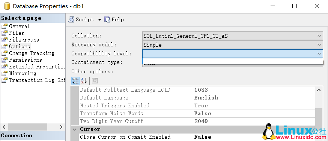Viewport: 328px width, 141px height.
Task: Sort properties alphabetically
Action: [x=84, y=80]
